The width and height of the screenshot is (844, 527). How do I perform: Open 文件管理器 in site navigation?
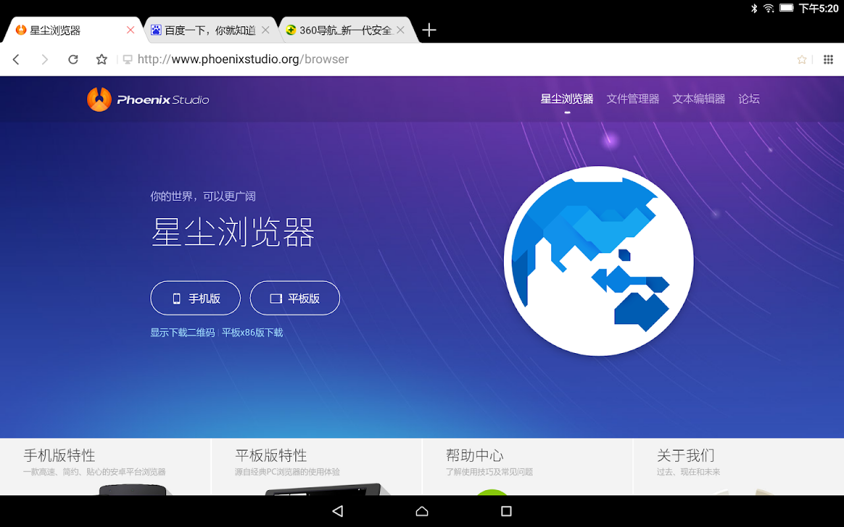[633, 99]
